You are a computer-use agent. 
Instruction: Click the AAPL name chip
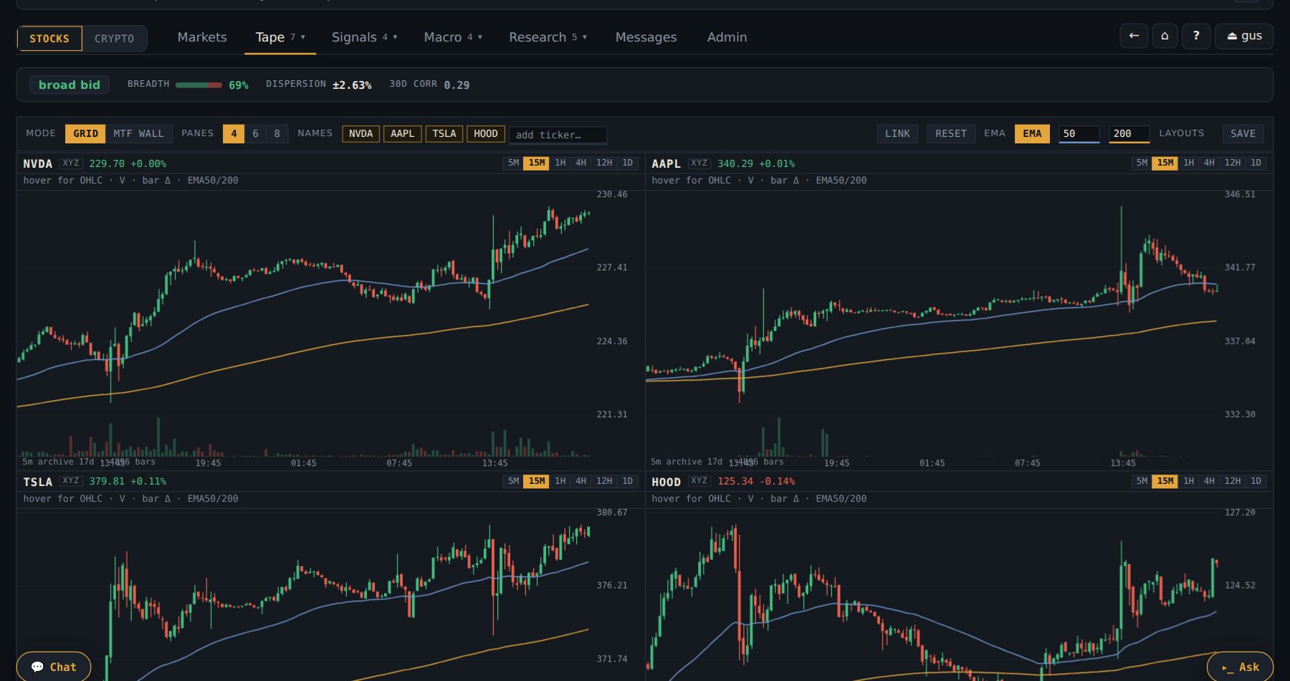tap(402, 133)
